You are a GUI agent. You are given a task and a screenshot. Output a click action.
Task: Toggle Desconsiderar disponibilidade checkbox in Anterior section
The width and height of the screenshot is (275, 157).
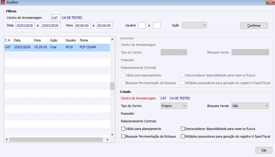pos(183,75)
